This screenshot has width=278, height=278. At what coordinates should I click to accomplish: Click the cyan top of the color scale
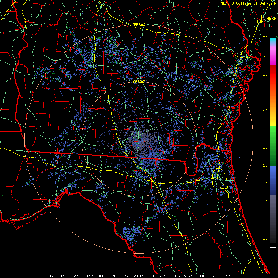(273, 41)
